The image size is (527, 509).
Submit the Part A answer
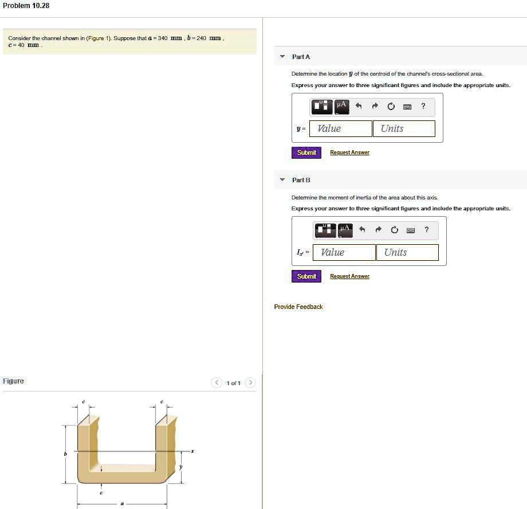click(306, 152)
